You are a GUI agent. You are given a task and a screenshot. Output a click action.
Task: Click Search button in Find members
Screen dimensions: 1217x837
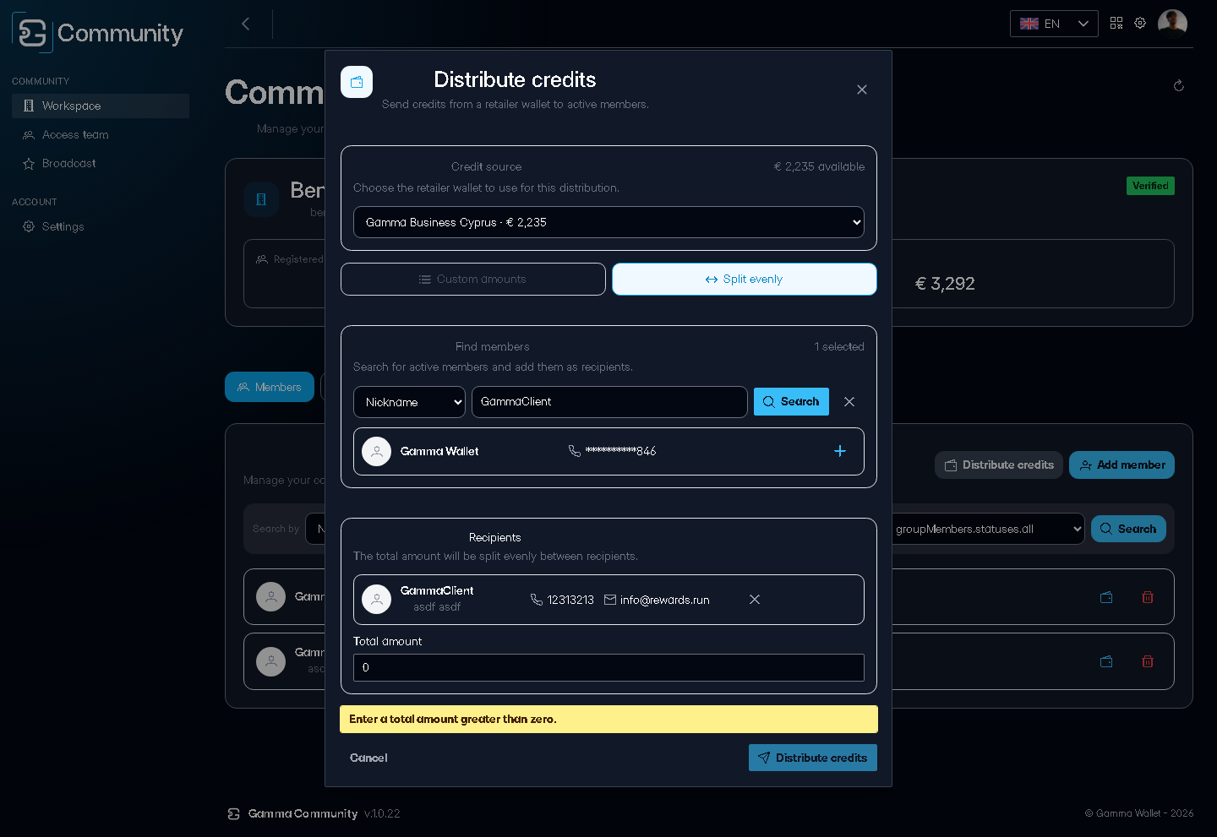pyautogui.click(x=791, y=402)
